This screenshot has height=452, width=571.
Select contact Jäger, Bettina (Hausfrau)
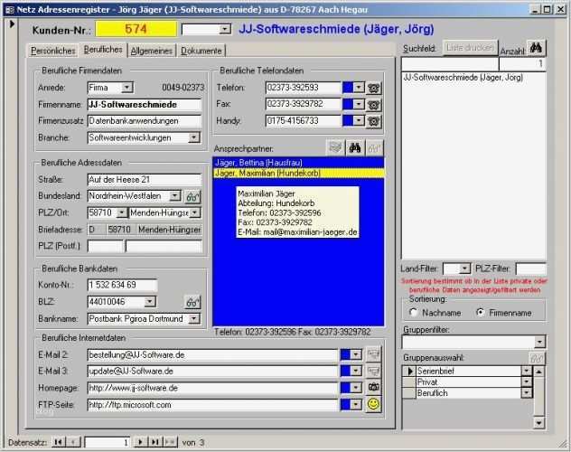pos(298,163)
